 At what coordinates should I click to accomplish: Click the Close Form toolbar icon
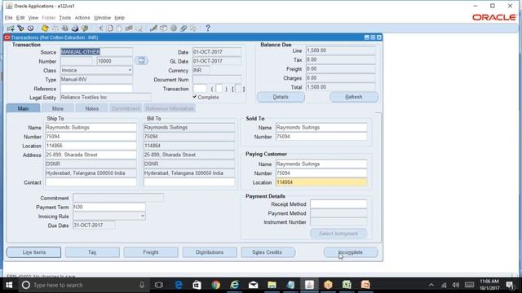(x=85, y=28)
